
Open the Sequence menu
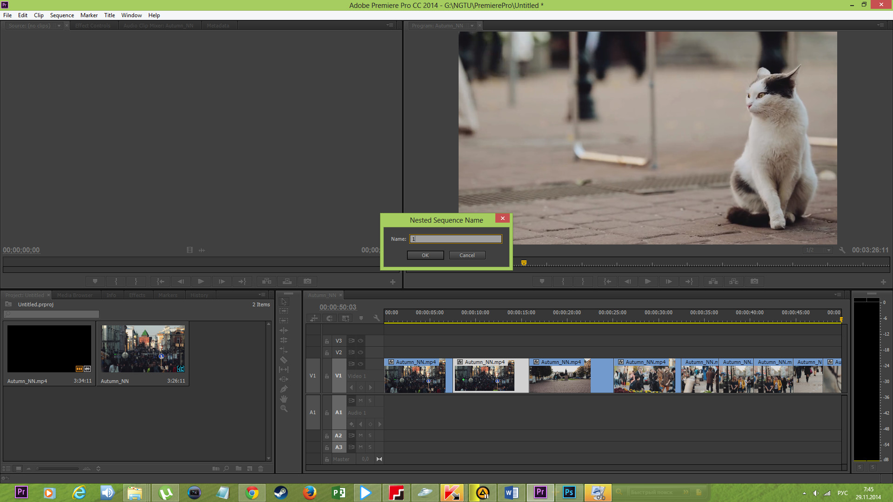[x=62, y=15]
